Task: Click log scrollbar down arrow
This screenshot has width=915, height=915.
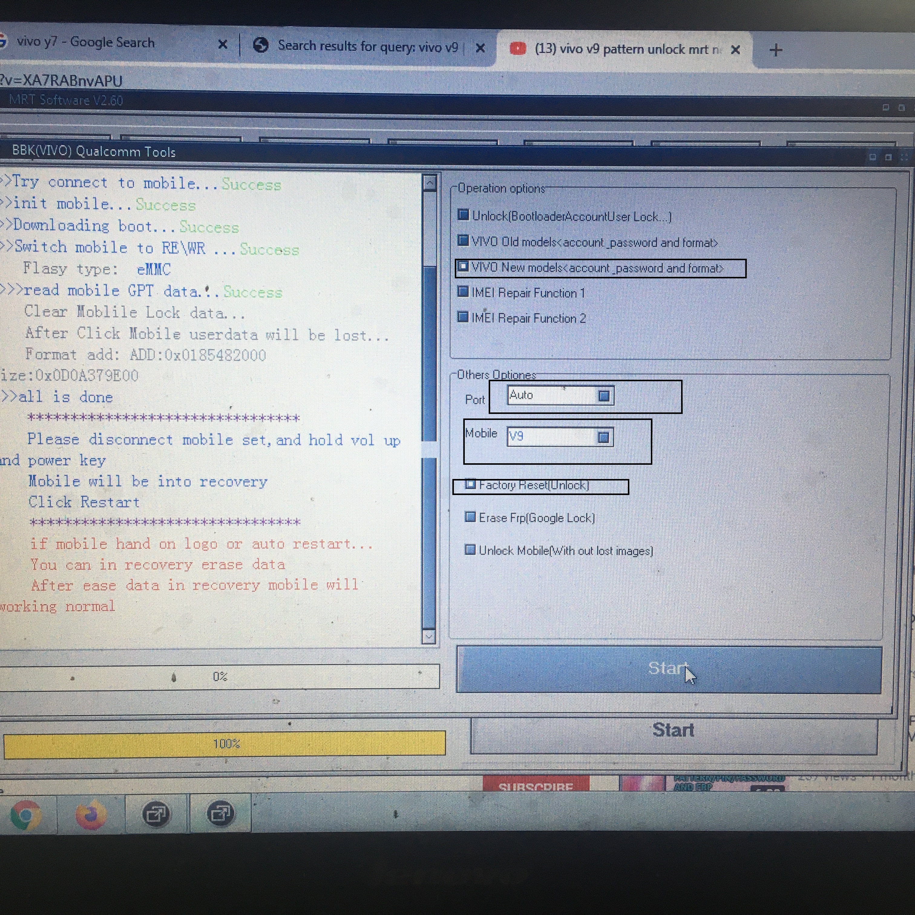Action: pos(429,637)
